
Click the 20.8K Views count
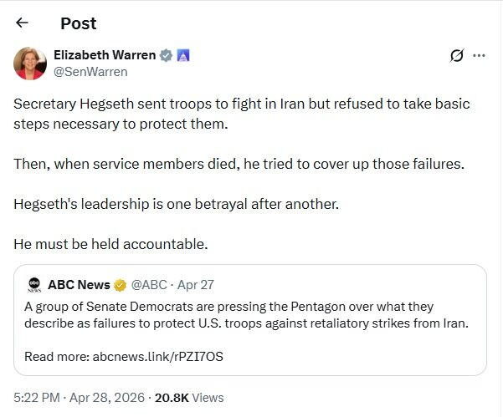point(188,398)
